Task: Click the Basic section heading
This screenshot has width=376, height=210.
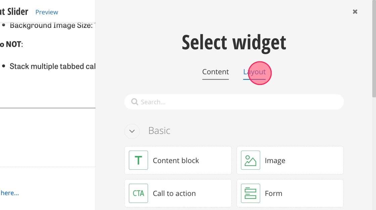Action: 159,130
